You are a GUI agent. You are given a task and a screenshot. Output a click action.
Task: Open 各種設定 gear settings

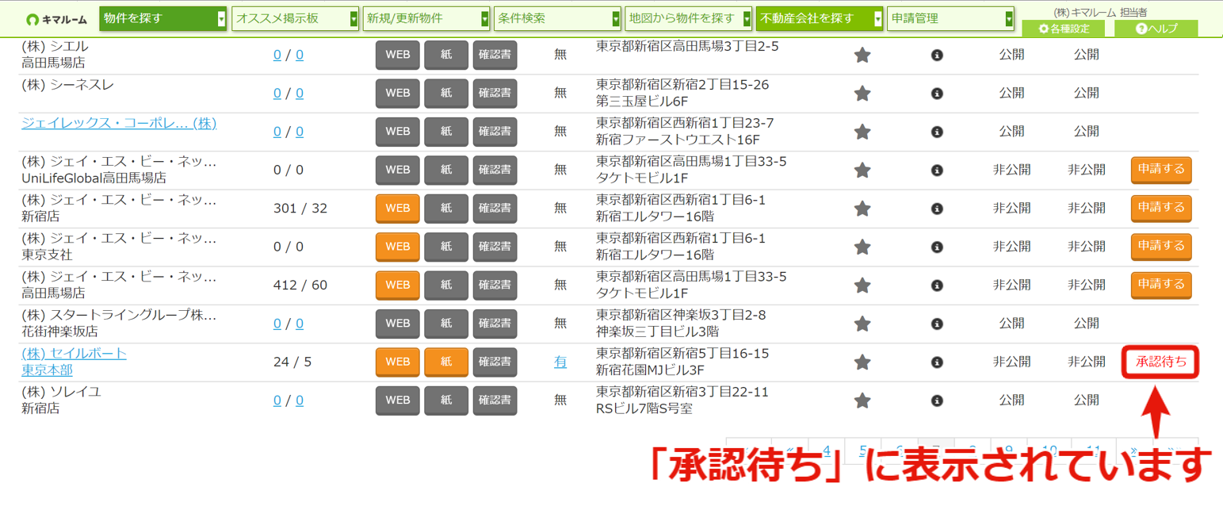pyautogui.click(x=1064, y=29)
